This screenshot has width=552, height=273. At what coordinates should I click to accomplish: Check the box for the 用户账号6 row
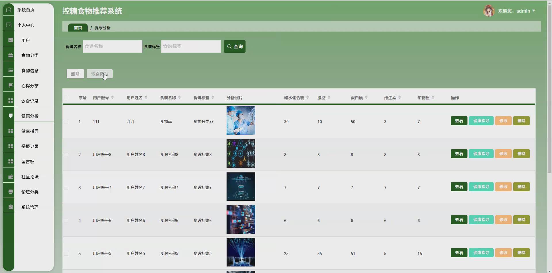tap(66, 221)
